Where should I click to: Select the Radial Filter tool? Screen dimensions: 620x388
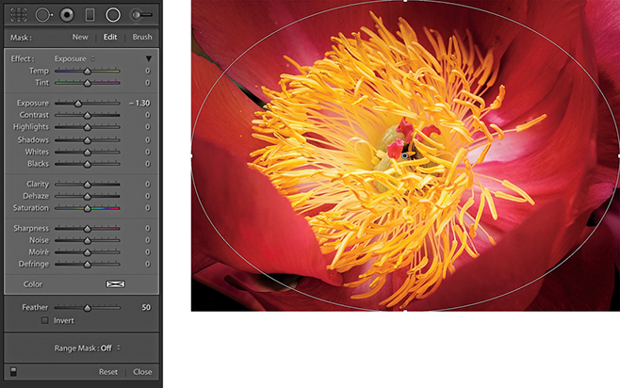[113, 15]
